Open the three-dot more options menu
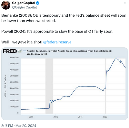 [x=125, y=3]
